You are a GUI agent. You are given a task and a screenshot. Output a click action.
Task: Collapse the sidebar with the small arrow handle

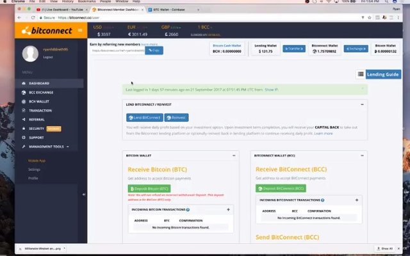pos(84,195)
